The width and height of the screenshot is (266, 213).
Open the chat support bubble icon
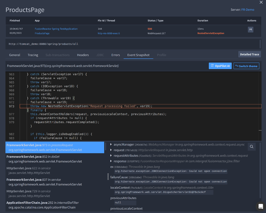pos(261,206)
